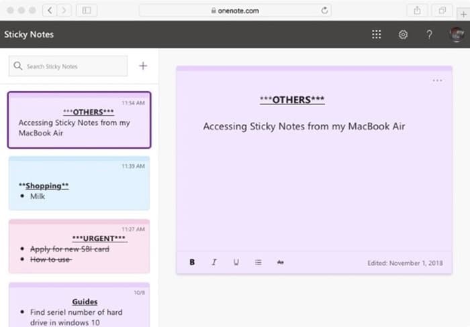Screen dimensions: 470x327
Task: Select the **Shopping** note card
Action: pyautogui.click(x=79, y=183)
